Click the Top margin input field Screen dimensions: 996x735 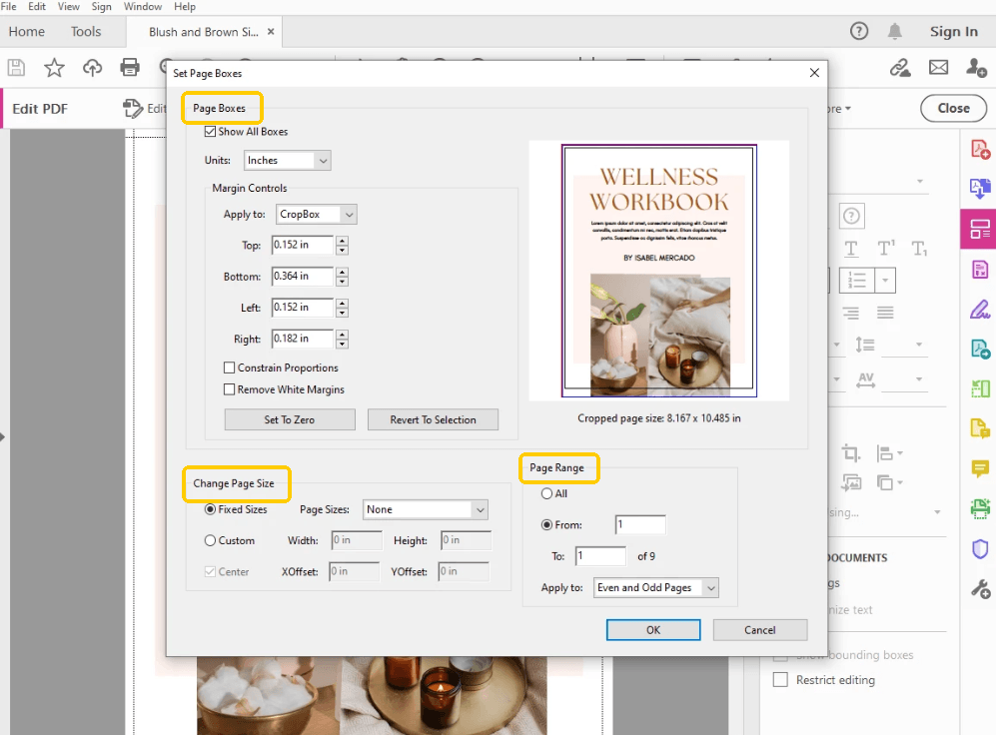coord(303,245)
